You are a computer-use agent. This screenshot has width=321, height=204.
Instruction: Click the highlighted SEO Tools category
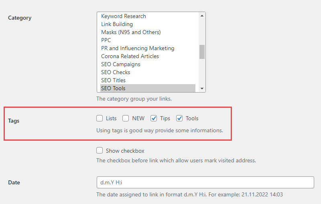click(x=113, y=88)
